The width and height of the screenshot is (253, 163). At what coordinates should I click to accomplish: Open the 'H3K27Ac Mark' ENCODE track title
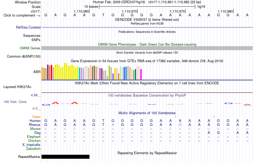pyautogui.click(x=147, y=83)
